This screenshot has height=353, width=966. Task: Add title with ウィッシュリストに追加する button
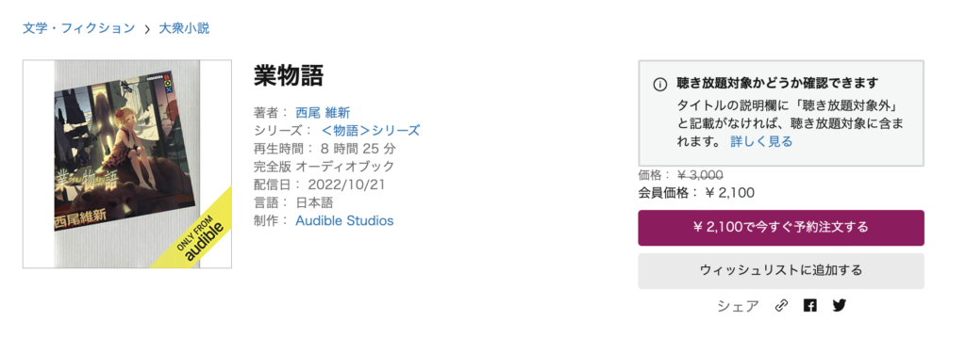click(781, 270)
